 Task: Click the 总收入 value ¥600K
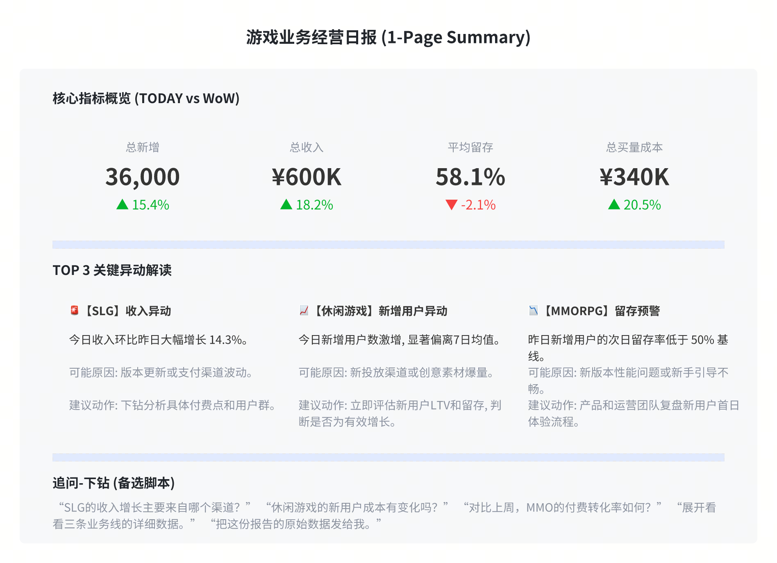[x=307, y=177]
